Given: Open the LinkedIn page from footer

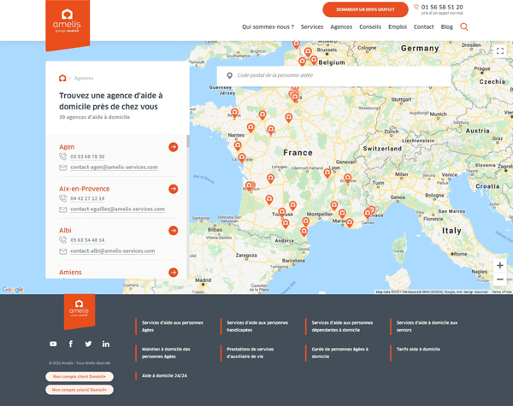Looking at the screenshot, I should point(106,344).
